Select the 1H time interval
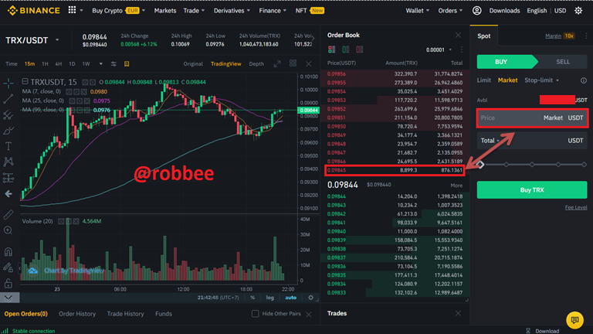Screen dimensions: 593x334 point(45,64)
